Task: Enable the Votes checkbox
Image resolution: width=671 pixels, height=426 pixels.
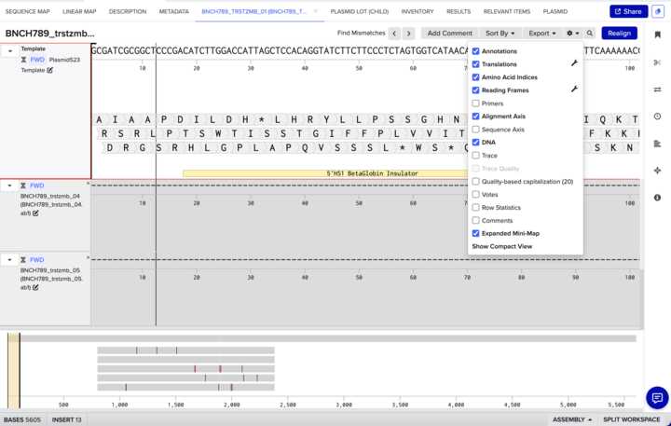Action: tap(475, 195)
